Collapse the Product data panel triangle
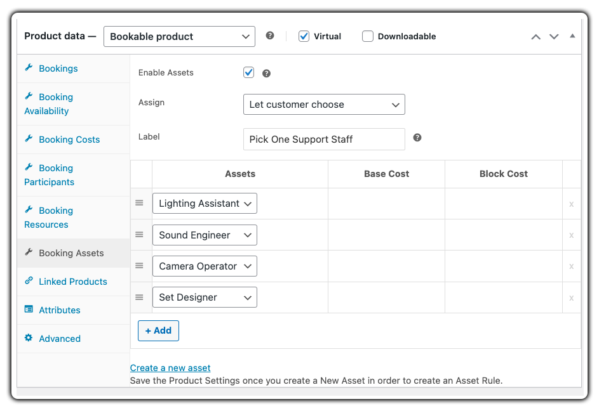This screenshot has width=599, height=411. [x=572, y=36]
